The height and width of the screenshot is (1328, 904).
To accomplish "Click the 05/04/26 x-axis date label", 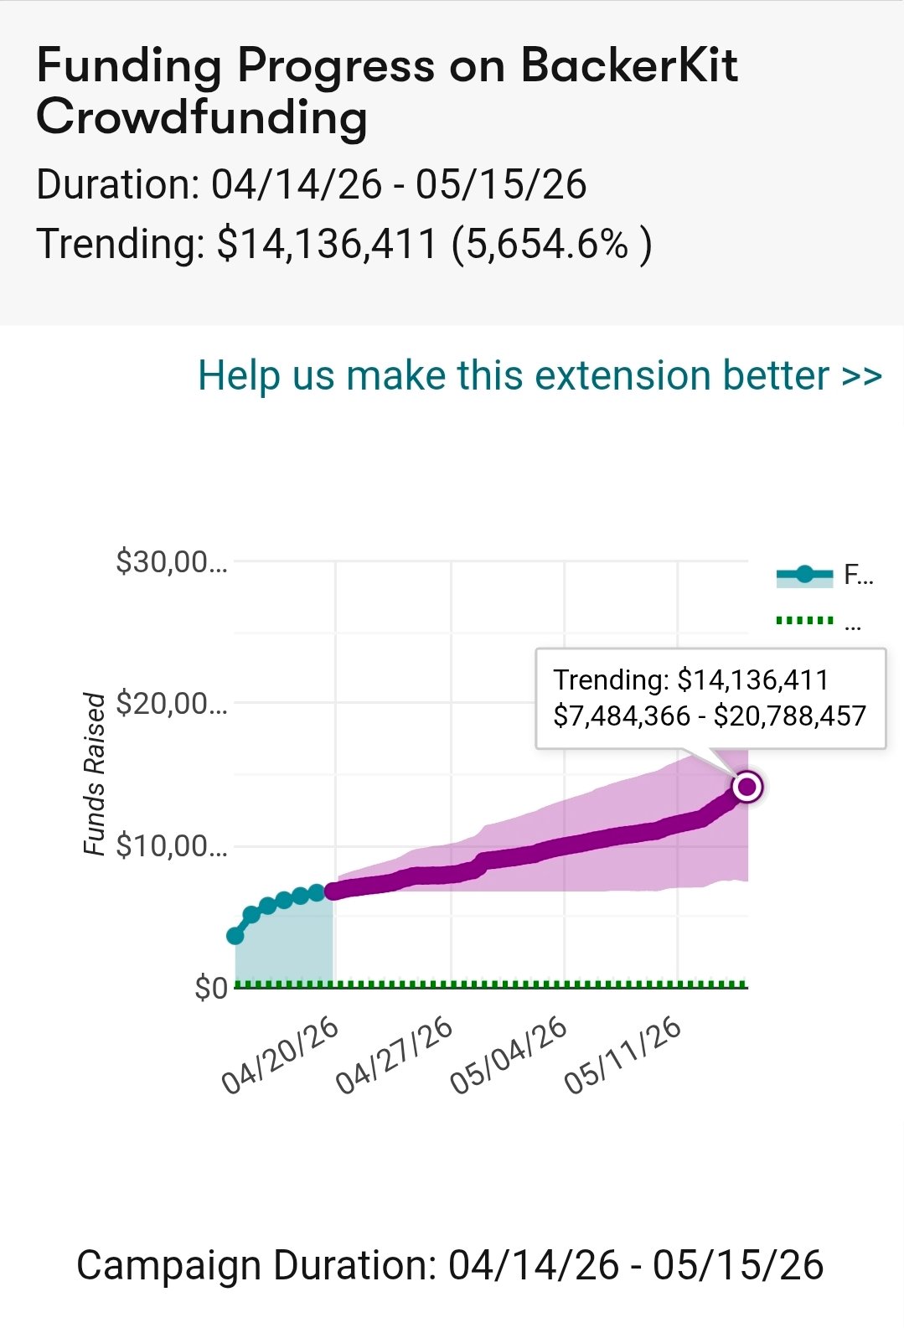I will 509,1056.
